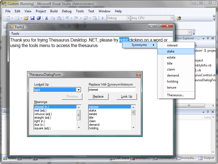
Task: Open the Looked Up combo box arrow
Action: click(79, 90)
